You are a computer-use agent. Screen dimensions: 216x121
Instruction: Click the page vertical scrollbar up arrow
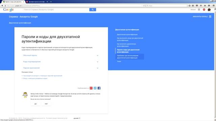[215, 9]
